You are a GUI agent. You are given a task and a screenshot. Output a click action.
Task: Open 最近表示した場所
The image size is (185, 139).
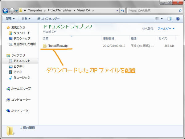coord(25,44)
